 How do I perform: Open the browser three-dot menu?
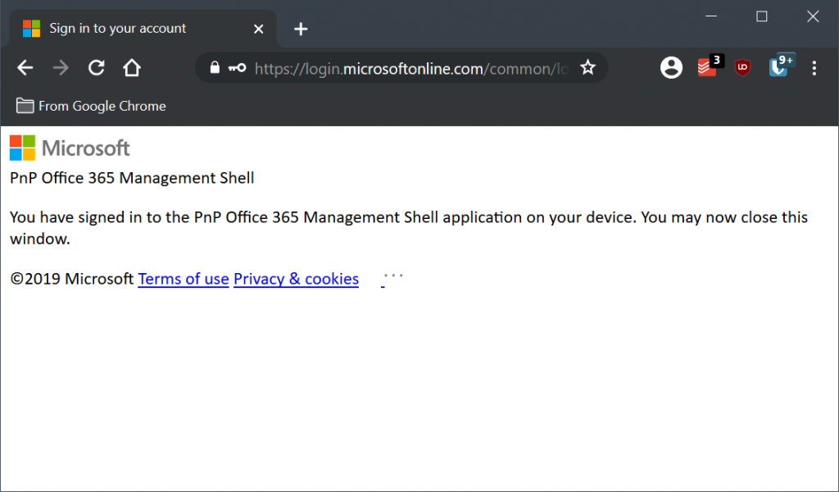click(814, 68)
